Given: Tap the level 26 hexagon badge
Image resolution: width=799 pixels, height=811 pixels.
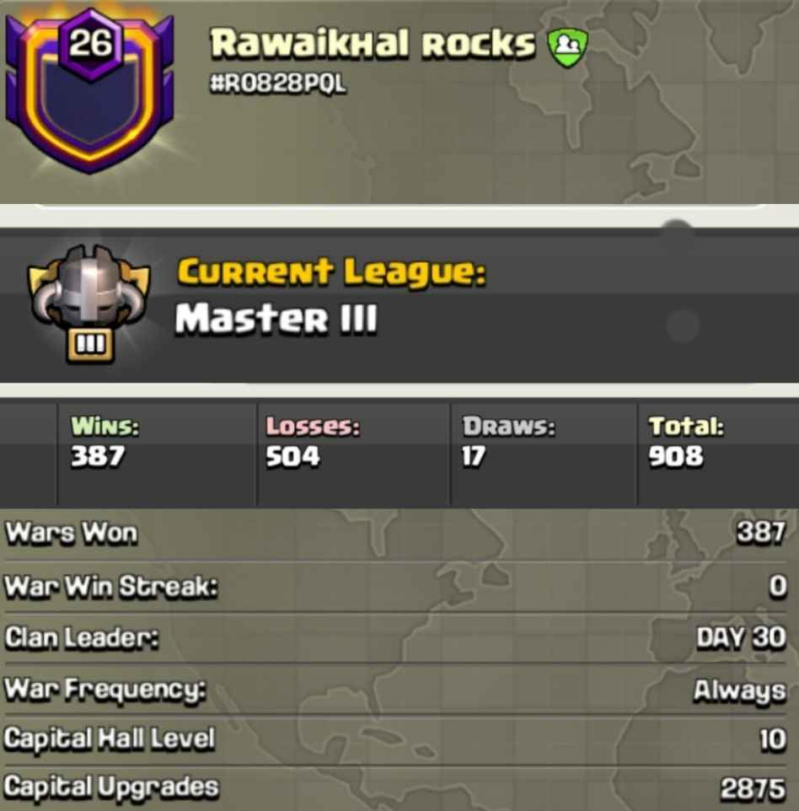Looking at the screenshot, I should 91,43.
